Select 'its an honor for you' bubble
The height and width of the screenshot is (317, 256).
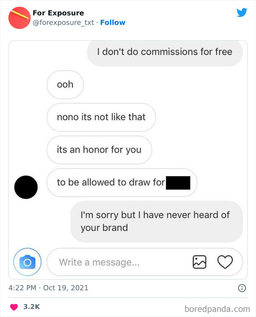click(99, 150)
